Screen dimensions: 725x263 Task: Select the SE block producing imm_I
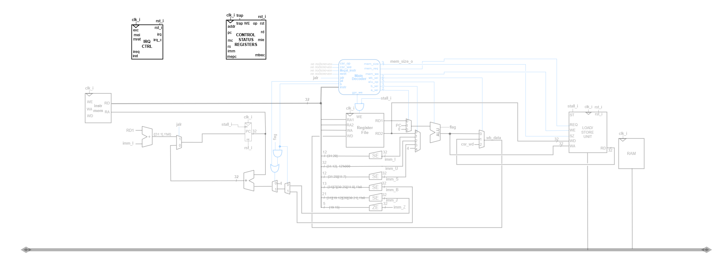375,156
